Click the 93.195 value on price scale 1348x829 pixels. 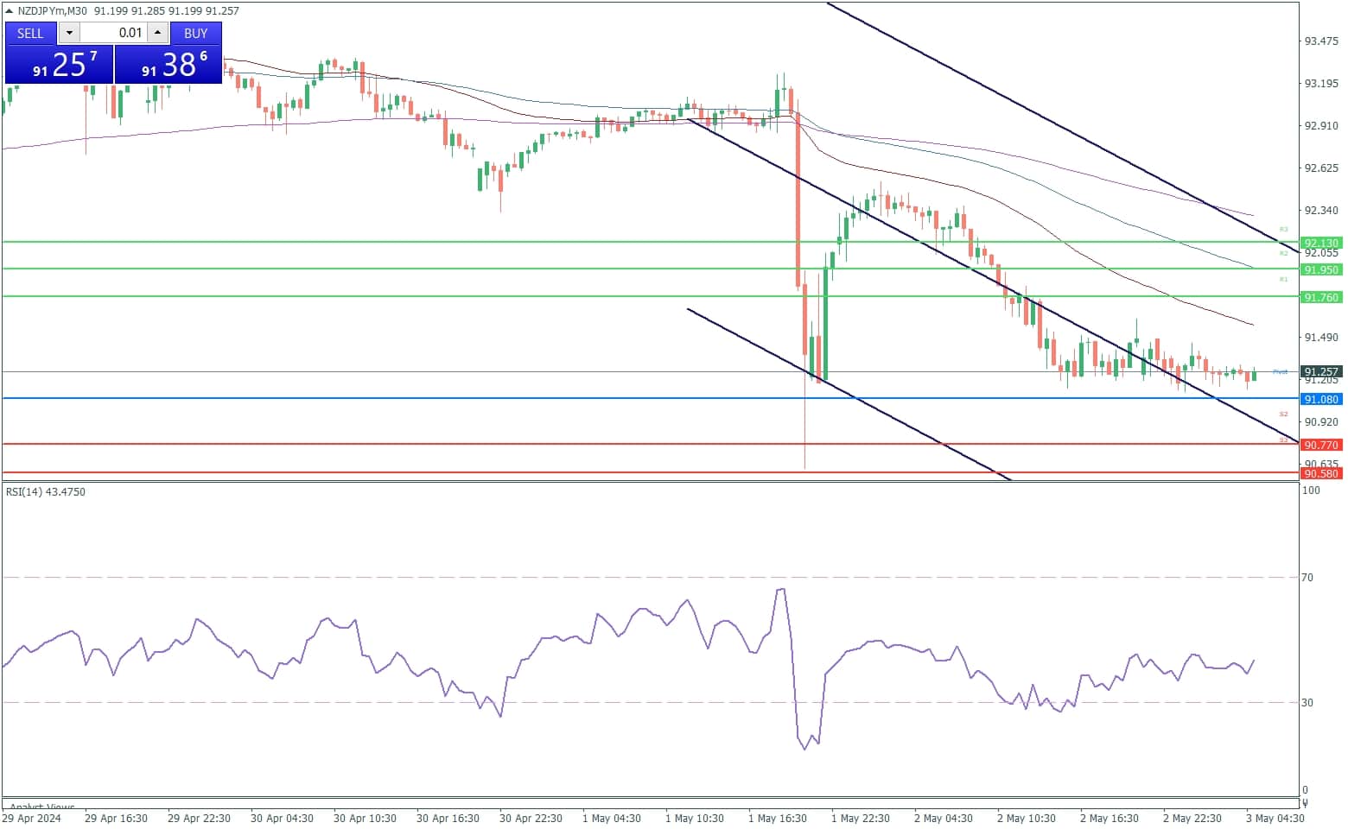point(1321,84)
